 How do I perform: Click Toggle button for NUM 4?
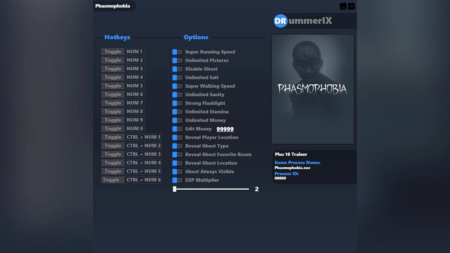(112, 77)
